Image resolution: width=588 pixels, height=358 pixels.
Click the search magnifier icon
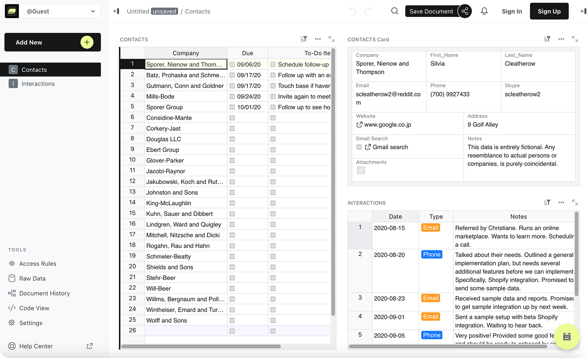coord(395,11)
